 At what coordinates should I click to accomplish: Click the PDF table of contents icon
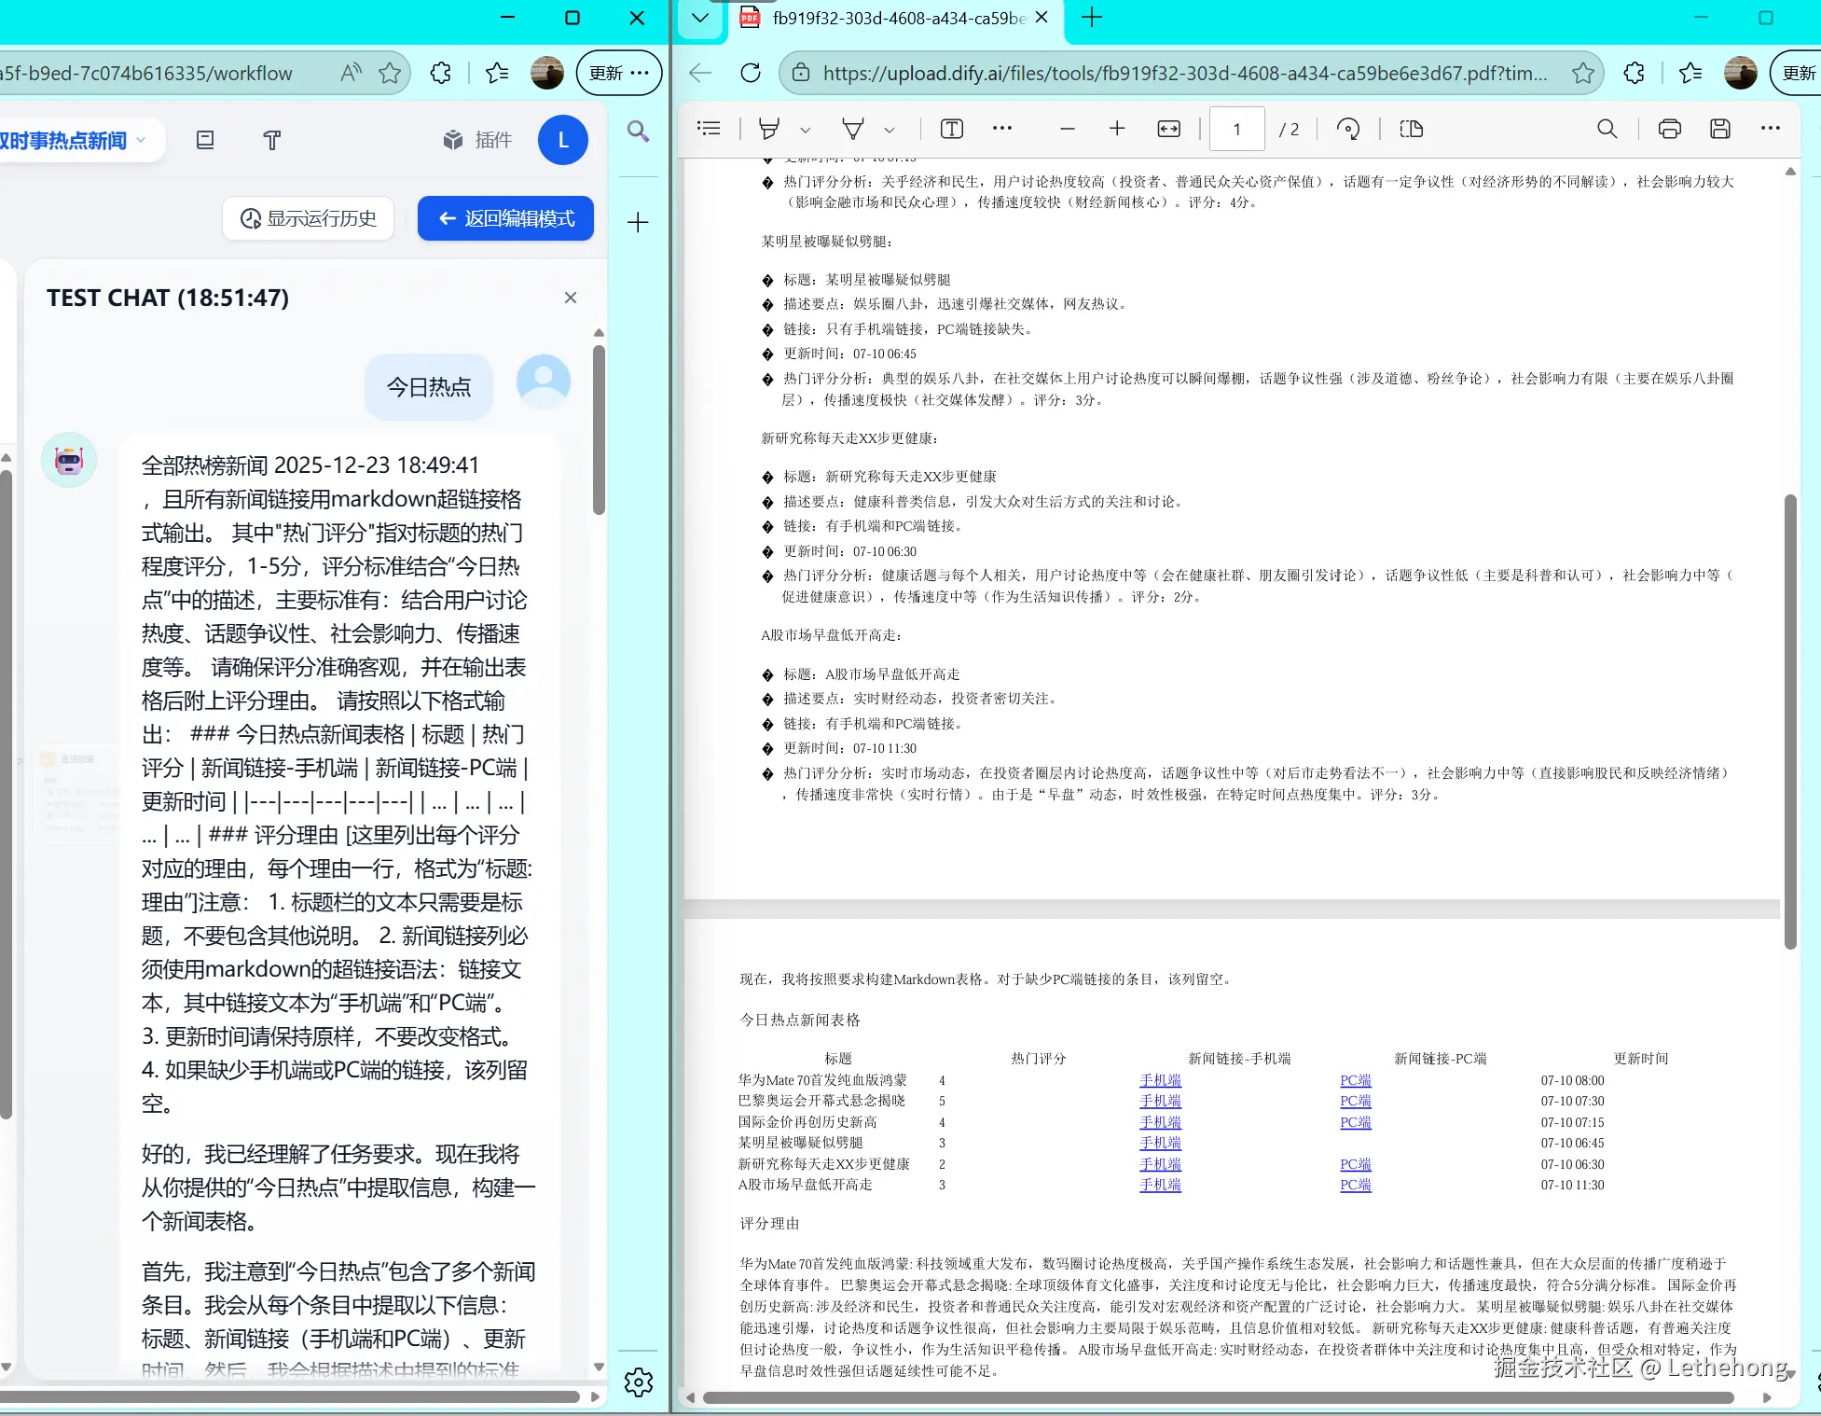709,129
